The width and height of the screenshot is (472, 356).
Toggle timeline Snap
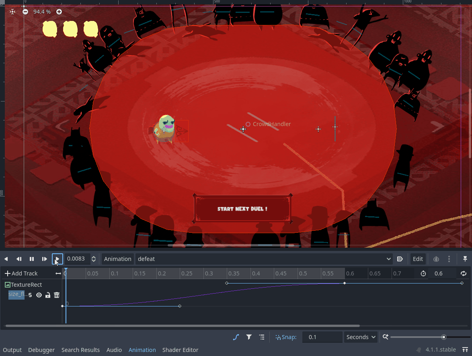click(x=286, y=337)
